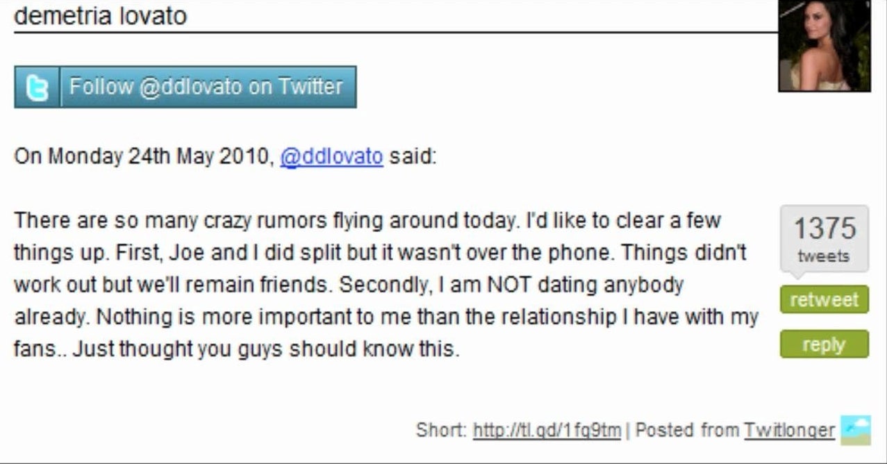Click the 'Monday 24th May 2010' date text

(x=157, y=156)
